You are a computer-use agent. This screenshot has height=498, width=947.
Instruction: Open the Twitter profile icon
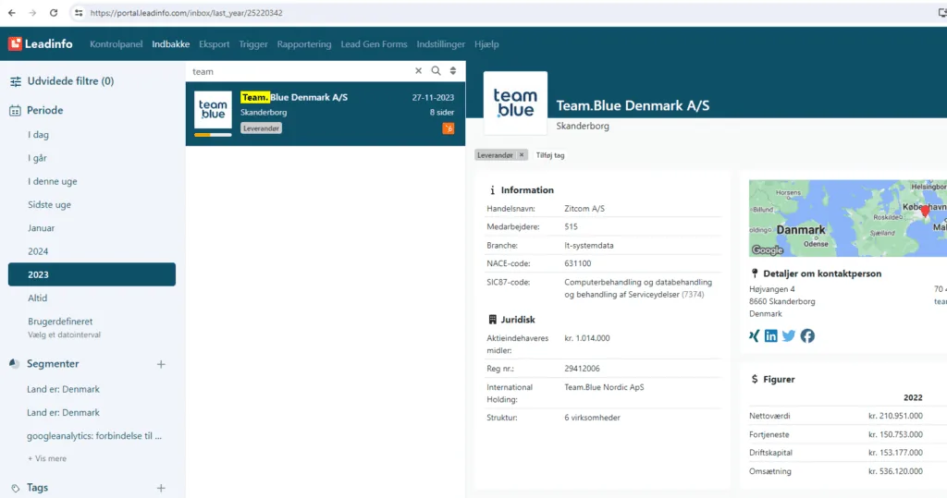pos(789,335)
